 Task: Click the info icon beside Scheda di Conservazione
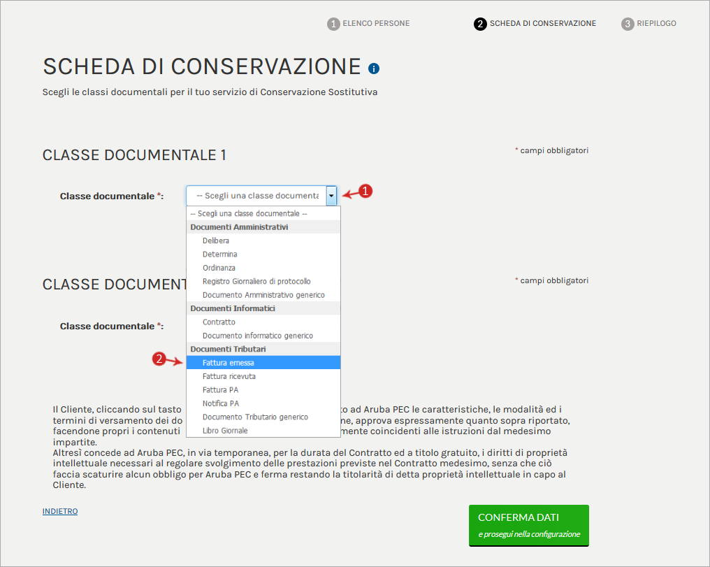pyautogui.click(x=374, y=69)
